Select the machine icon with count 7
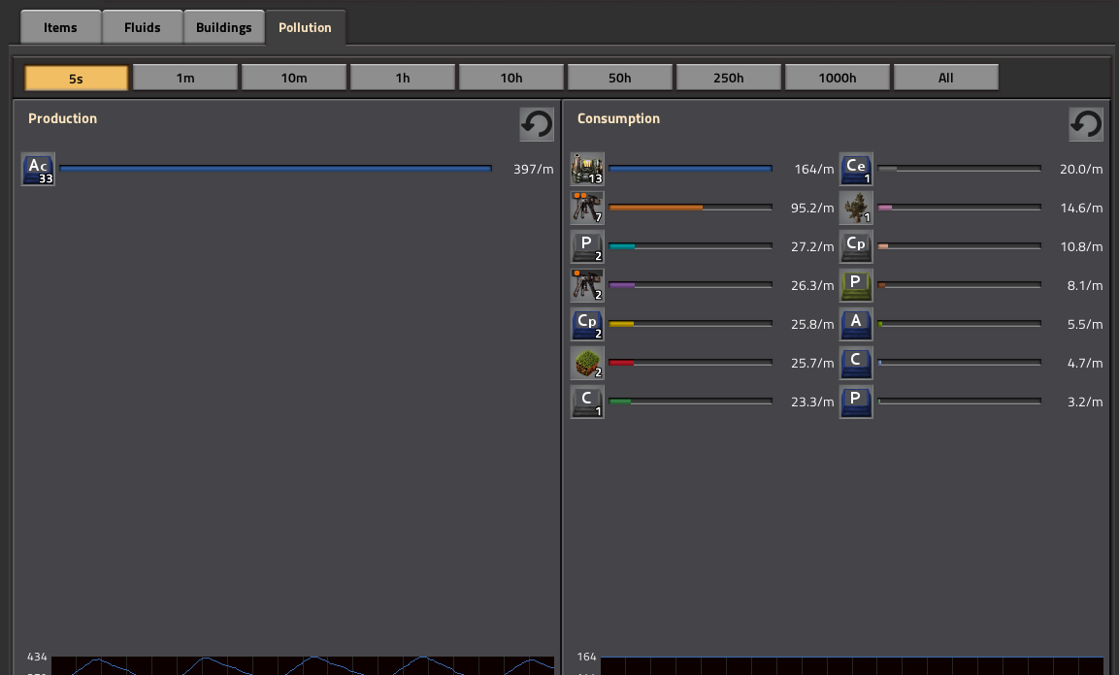The height and width of the screenshot is (675, 1119). (x=587, y=208)
